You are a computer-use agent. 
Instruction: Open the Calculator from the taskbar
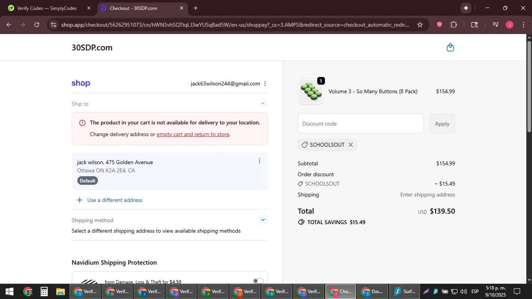[44, 292]
